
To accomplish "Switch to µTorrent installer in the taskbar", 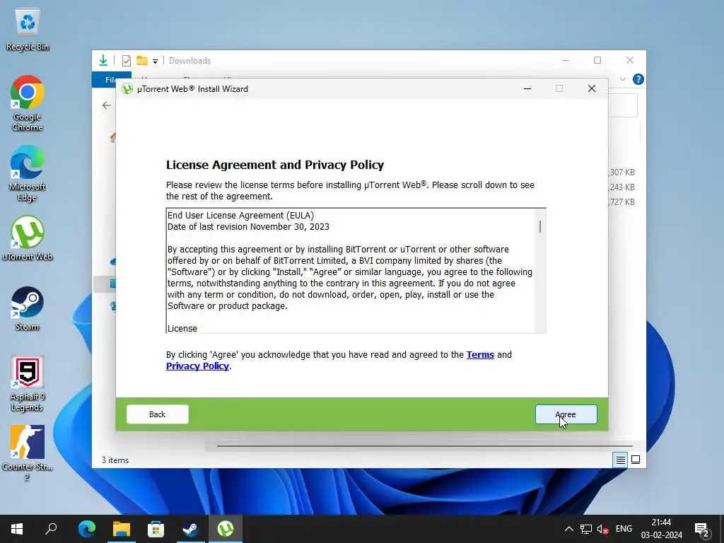I will [x=226, y=529].
